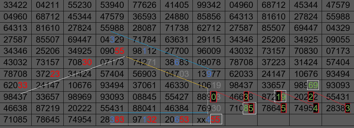
Task: Select cell 98112 with blue digit
Action: pos(144,51)
